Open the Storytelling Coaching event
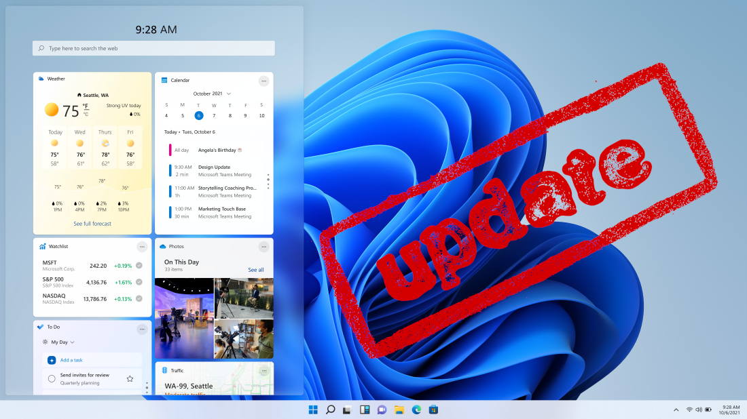 click(213, 192)
